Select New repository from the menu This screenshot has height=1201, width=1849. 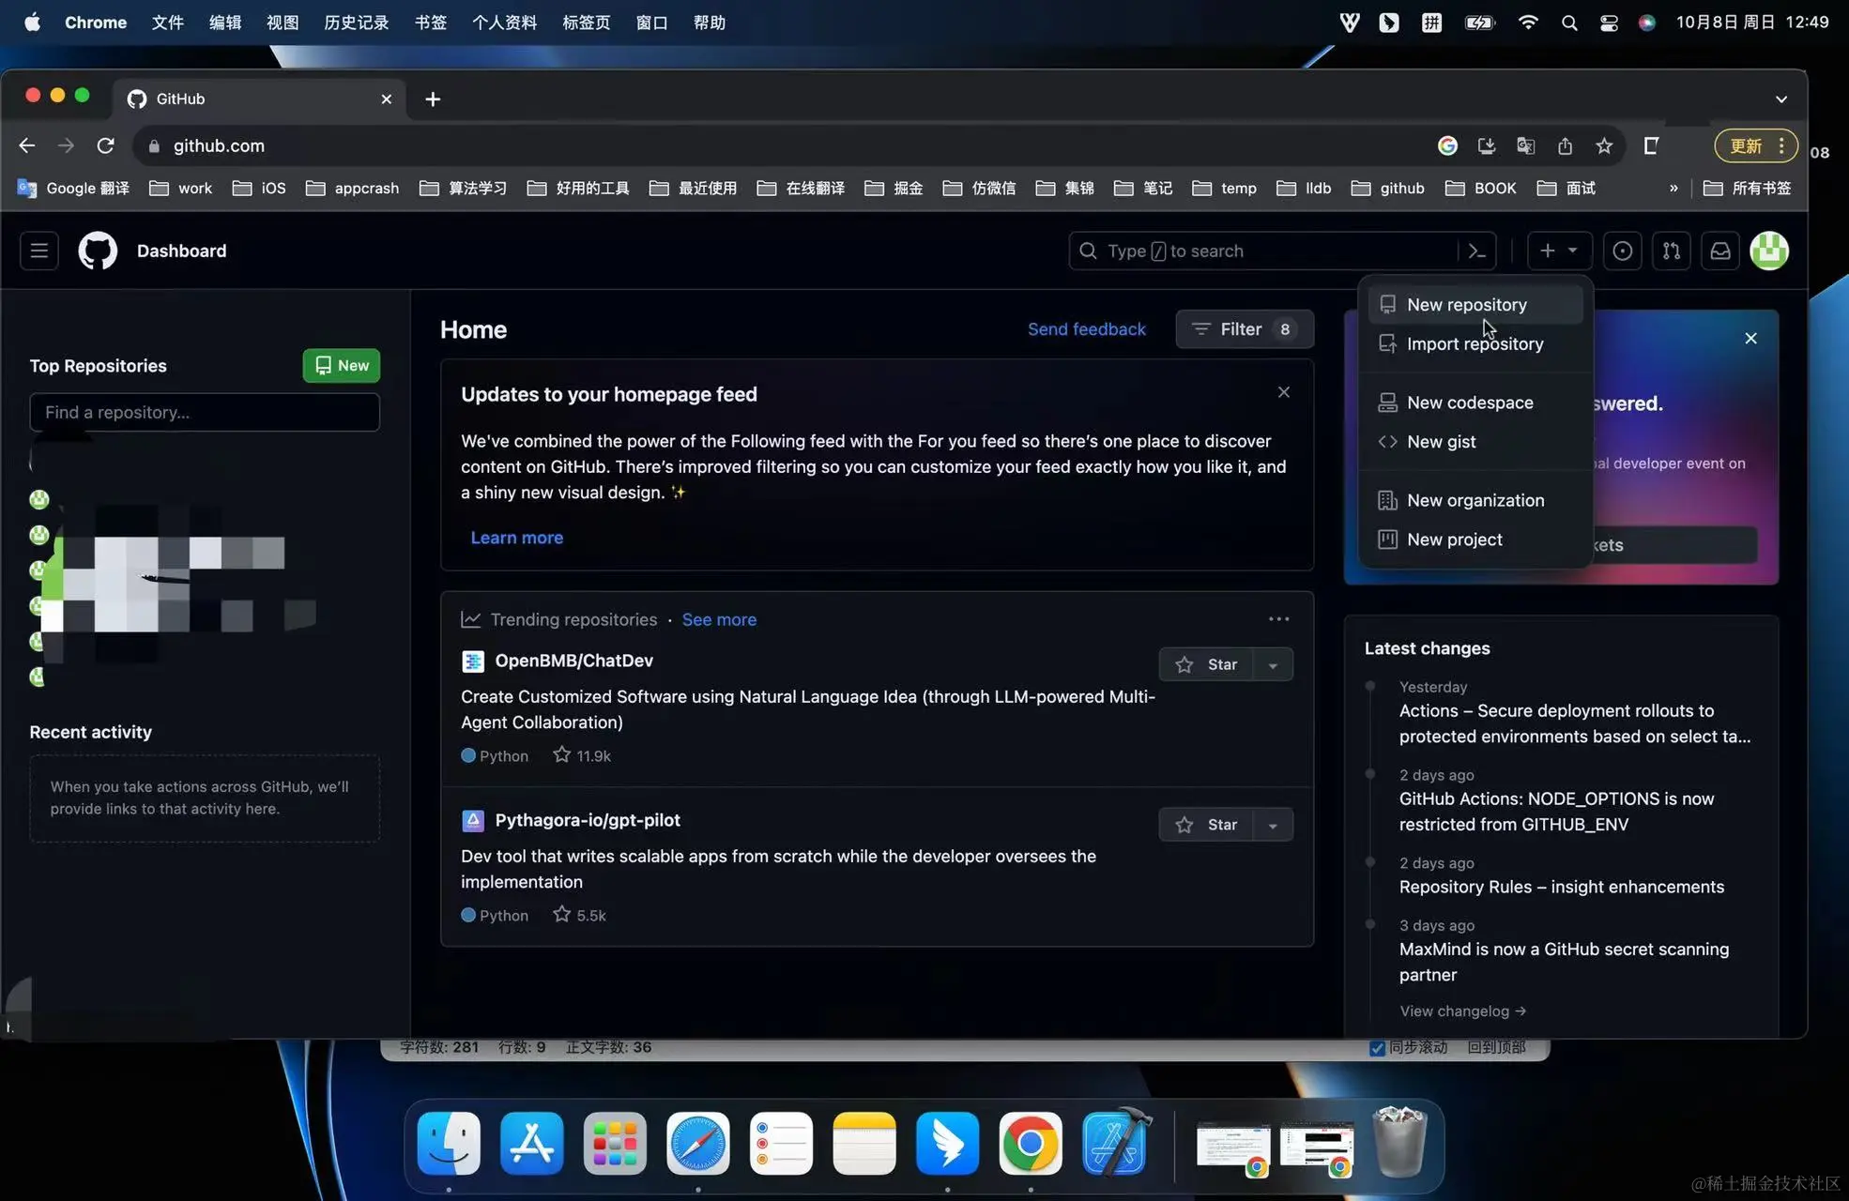click(x=1466, y=305)
